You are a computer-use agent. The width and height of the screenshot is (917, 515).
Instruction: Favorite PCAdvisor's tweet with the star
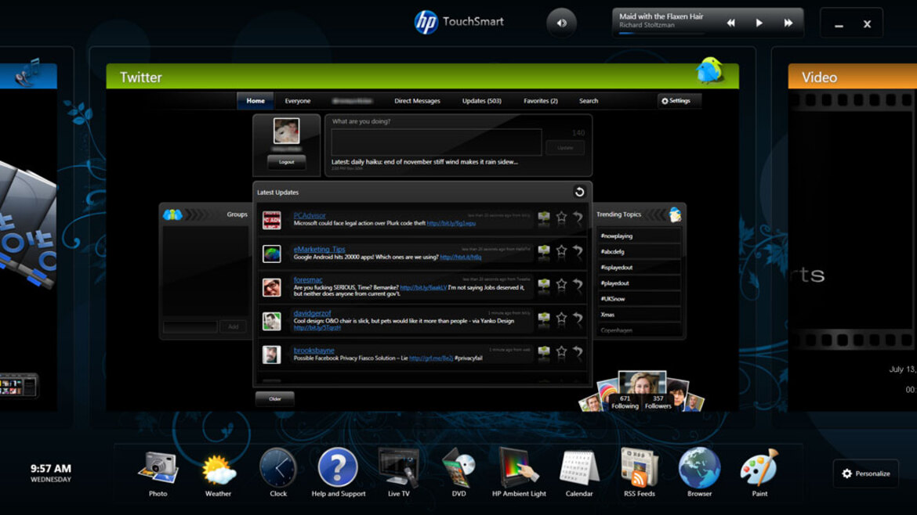561,218
